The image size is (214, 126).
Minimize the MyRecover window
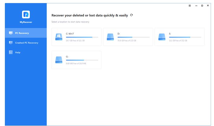[x=196, y=5]
